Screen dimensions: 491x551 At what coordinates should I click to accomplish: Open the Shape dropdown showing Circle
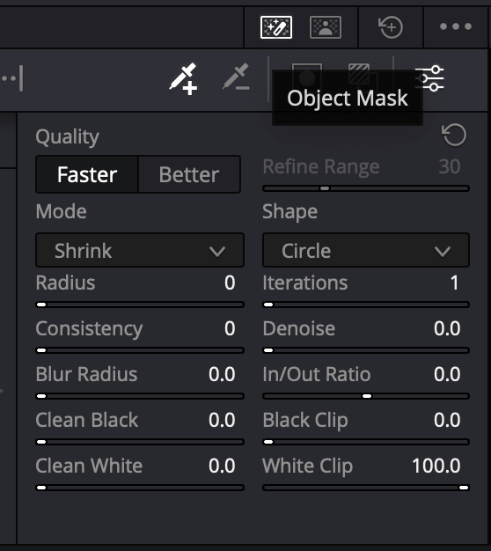click(x=366, y=251)
